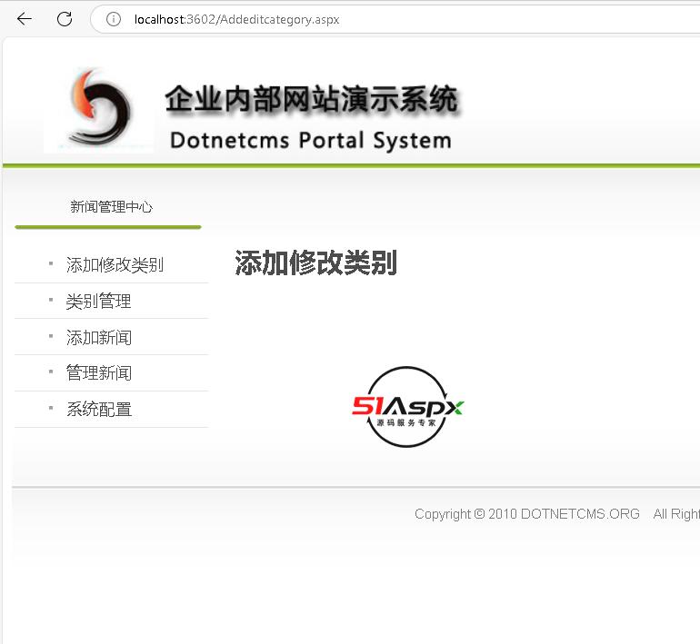
Task: Click the Copyright 2010 DOTNETCMS.ORG footer text
Action: pyautogui.click(x=526, y=514)
